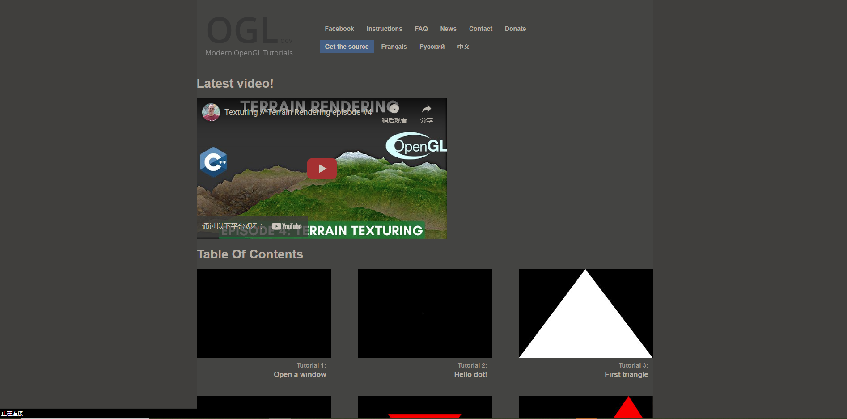Viewport: 847px width, 419px height.
Task: Switch language to Русский
Action: coord(432,47)
